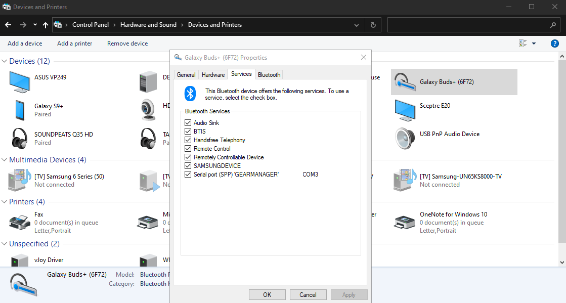Refresh the Devices and Printers view
The image size is (566, 303).
point(373,25)
